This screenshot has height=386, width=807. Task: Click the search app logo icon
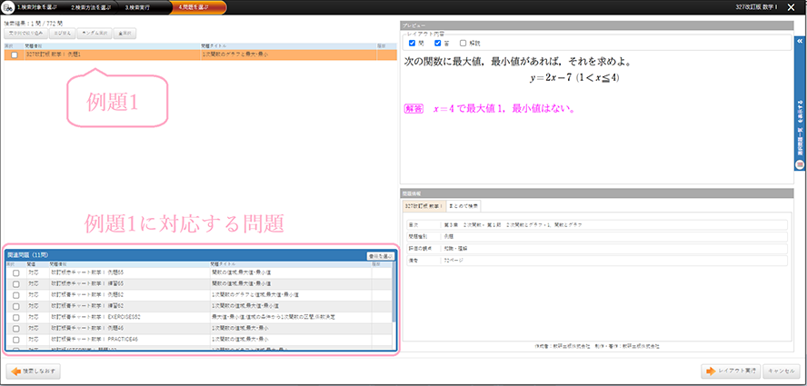click(x=7, y=6)
